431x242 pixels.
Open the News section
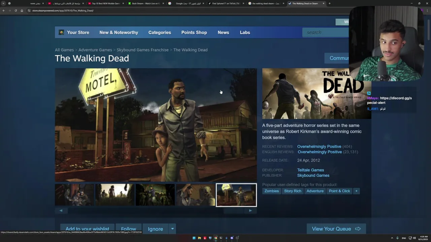[x=223, y=32]
